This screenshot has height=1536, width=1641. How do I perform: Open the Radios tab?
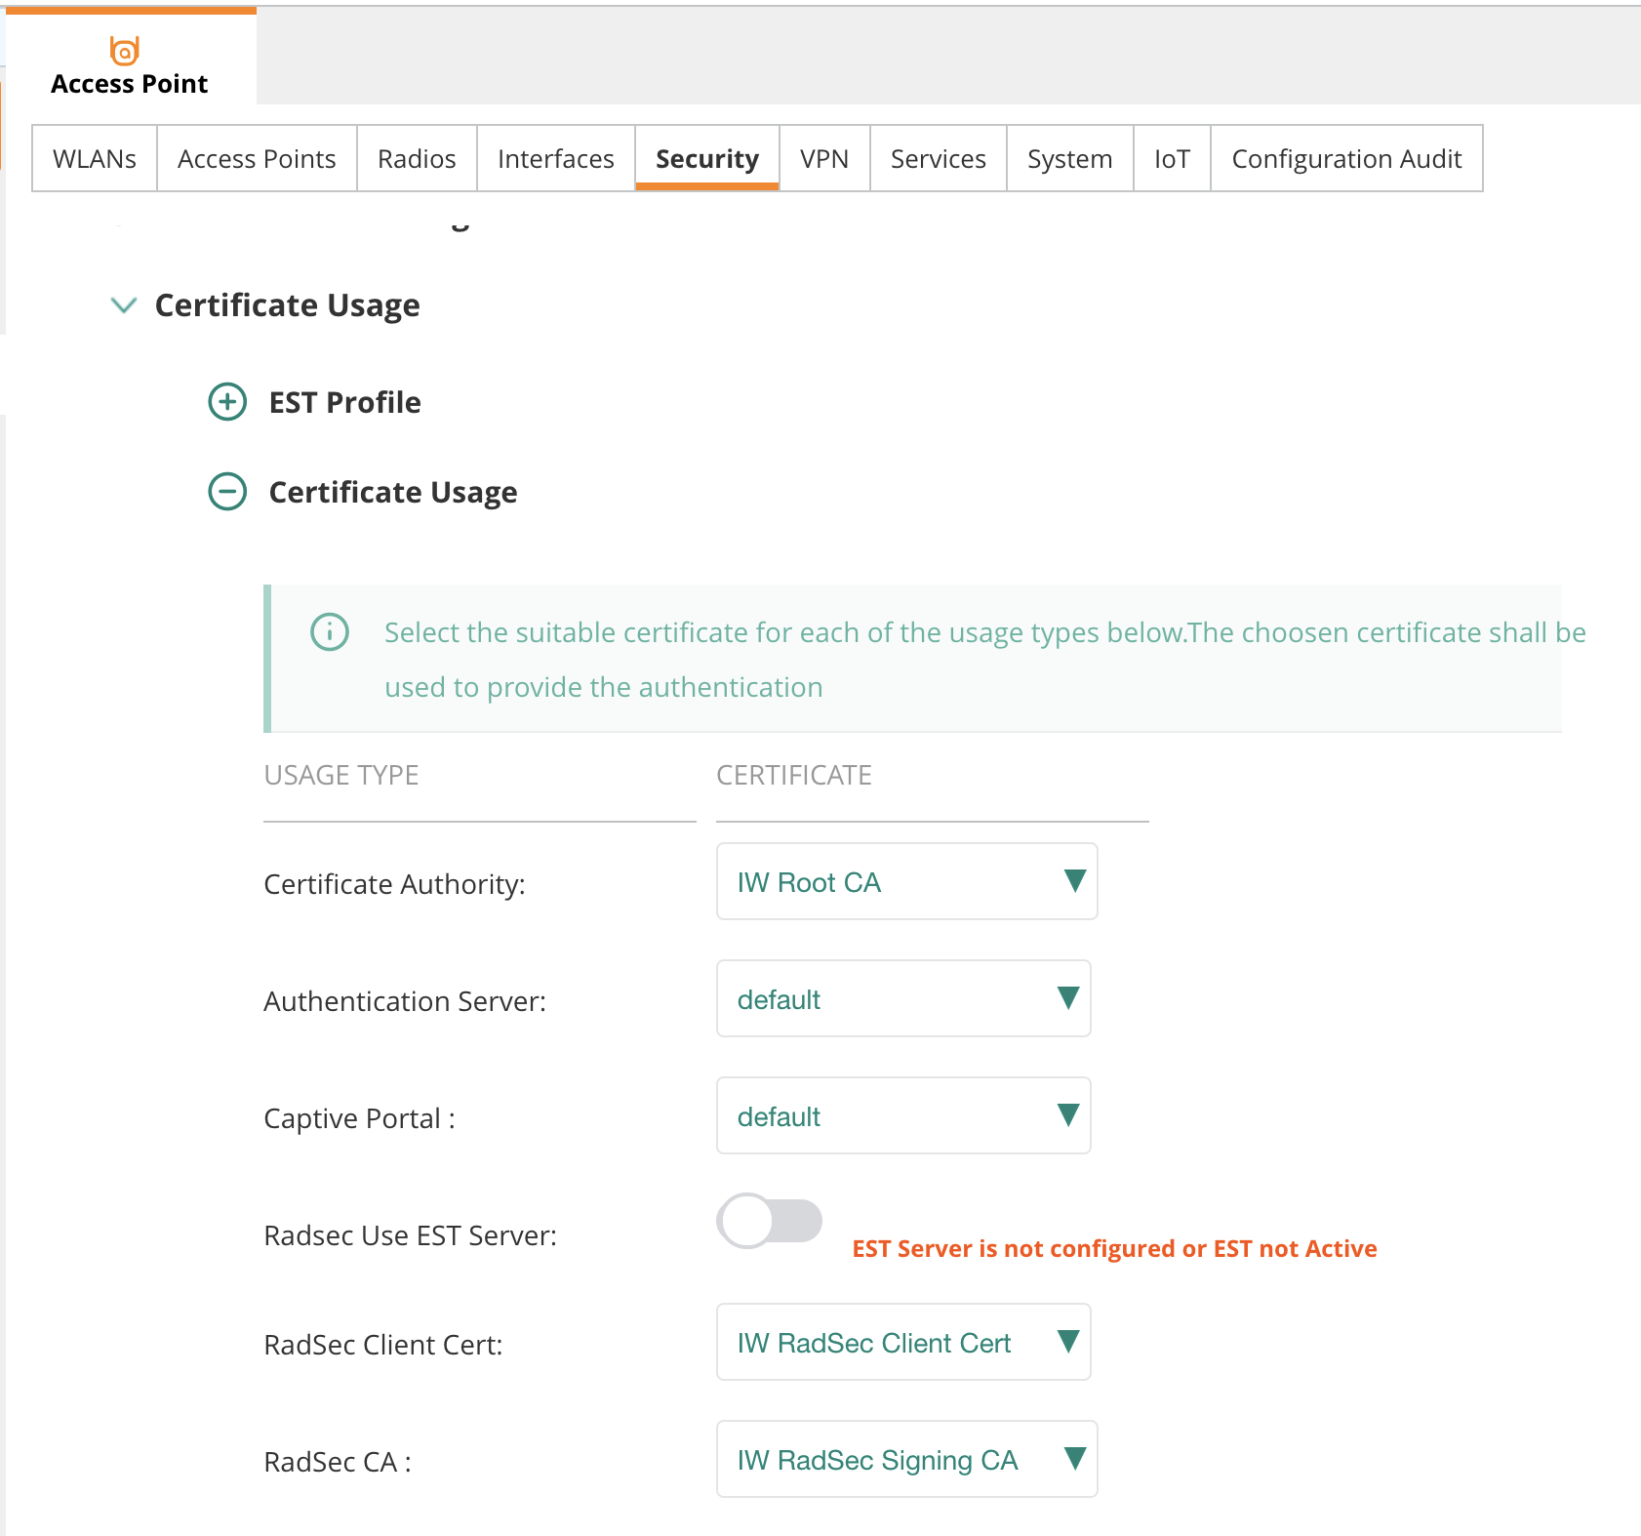(x=417, y=158)
